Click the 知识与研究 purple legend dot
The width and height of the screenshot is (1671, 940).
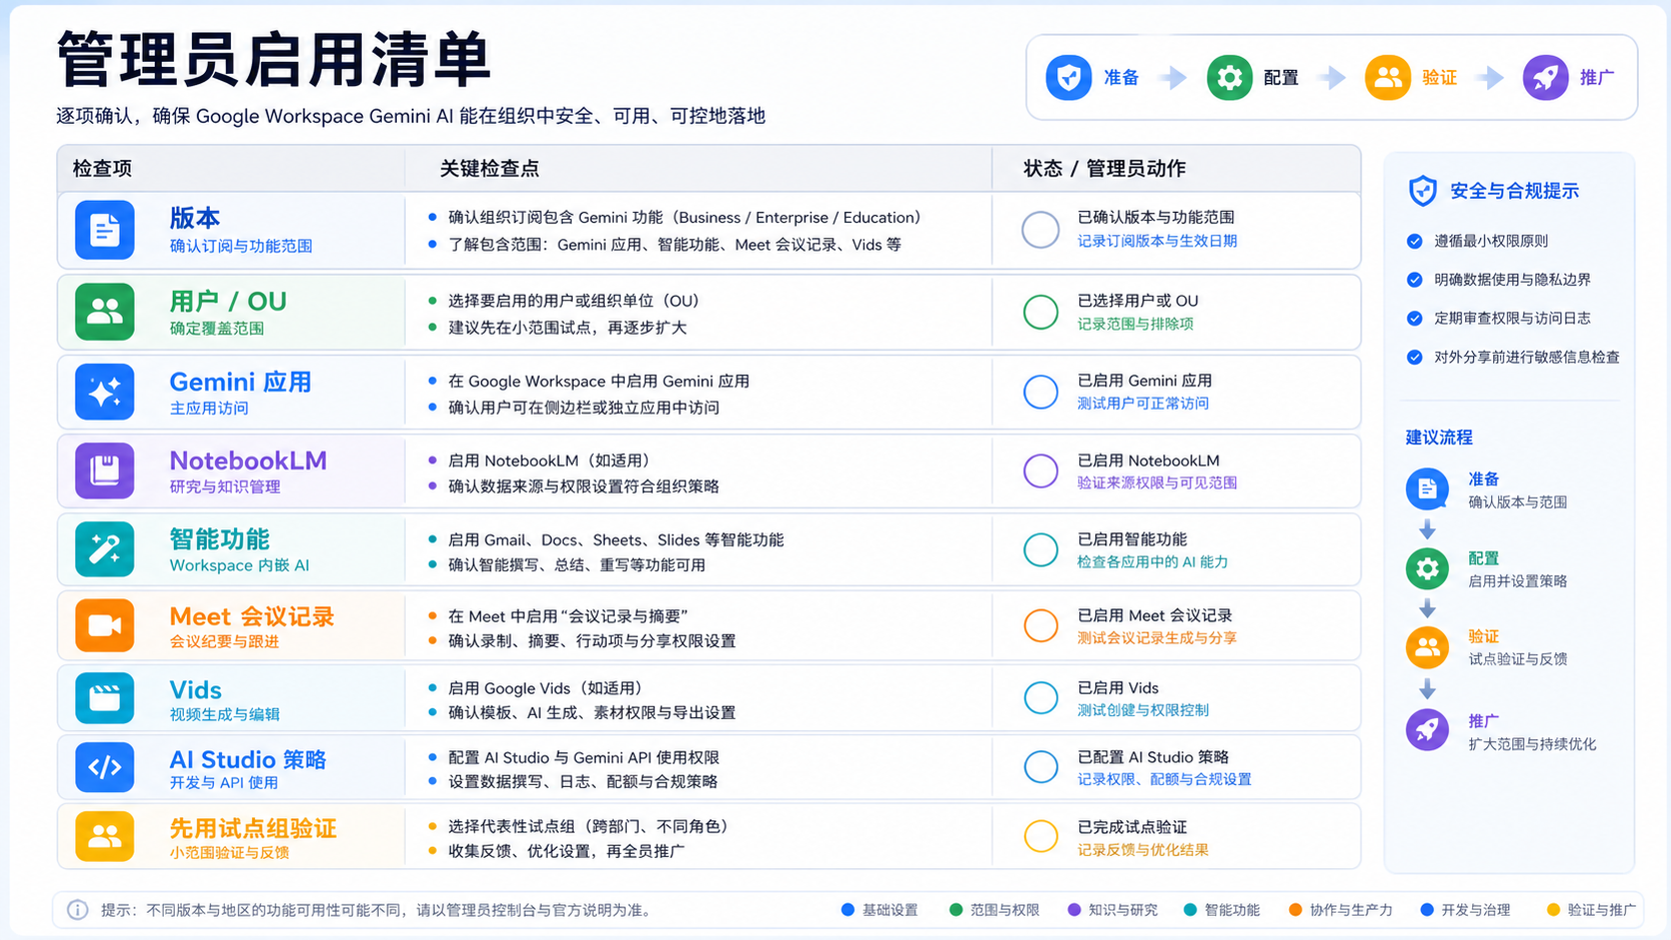[x=1073, y=910]
